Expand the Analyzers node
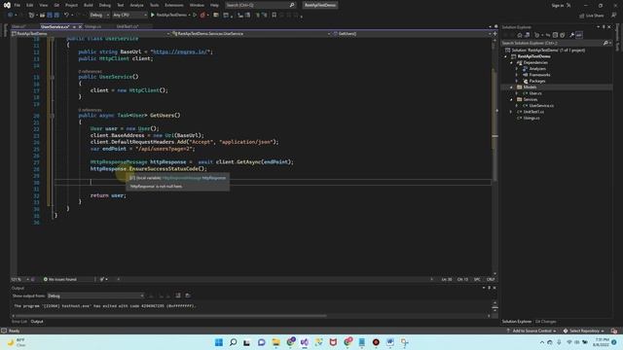The height and width of the screenshot is (350, 623). [x=517, y=69]
